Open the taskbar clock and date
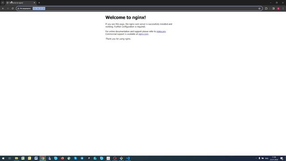 274,158
